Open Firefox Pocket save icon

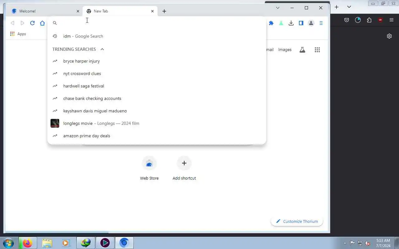click(x=347, y=20)
